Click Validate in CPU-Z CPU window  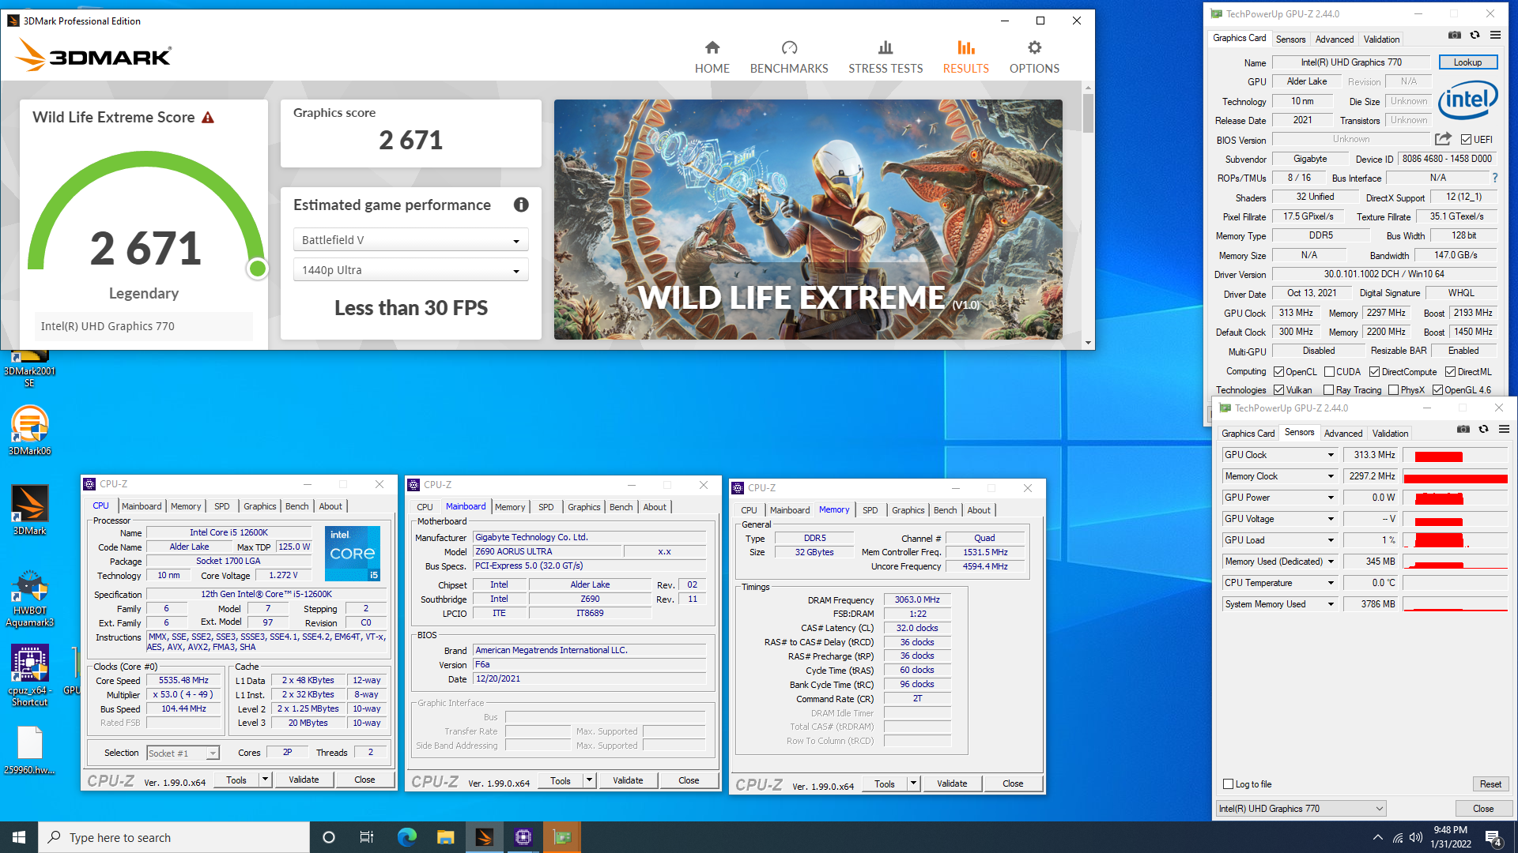[304, 780]
